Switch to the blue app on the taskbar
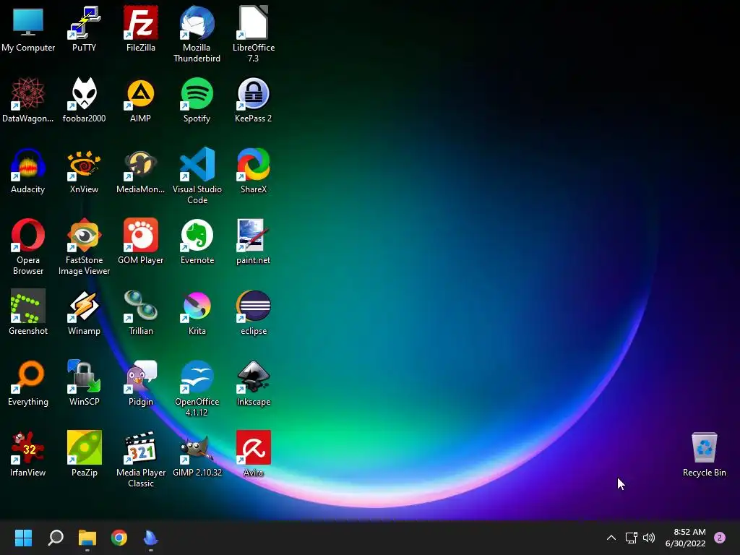740x555 pixels. pos(151,538)
